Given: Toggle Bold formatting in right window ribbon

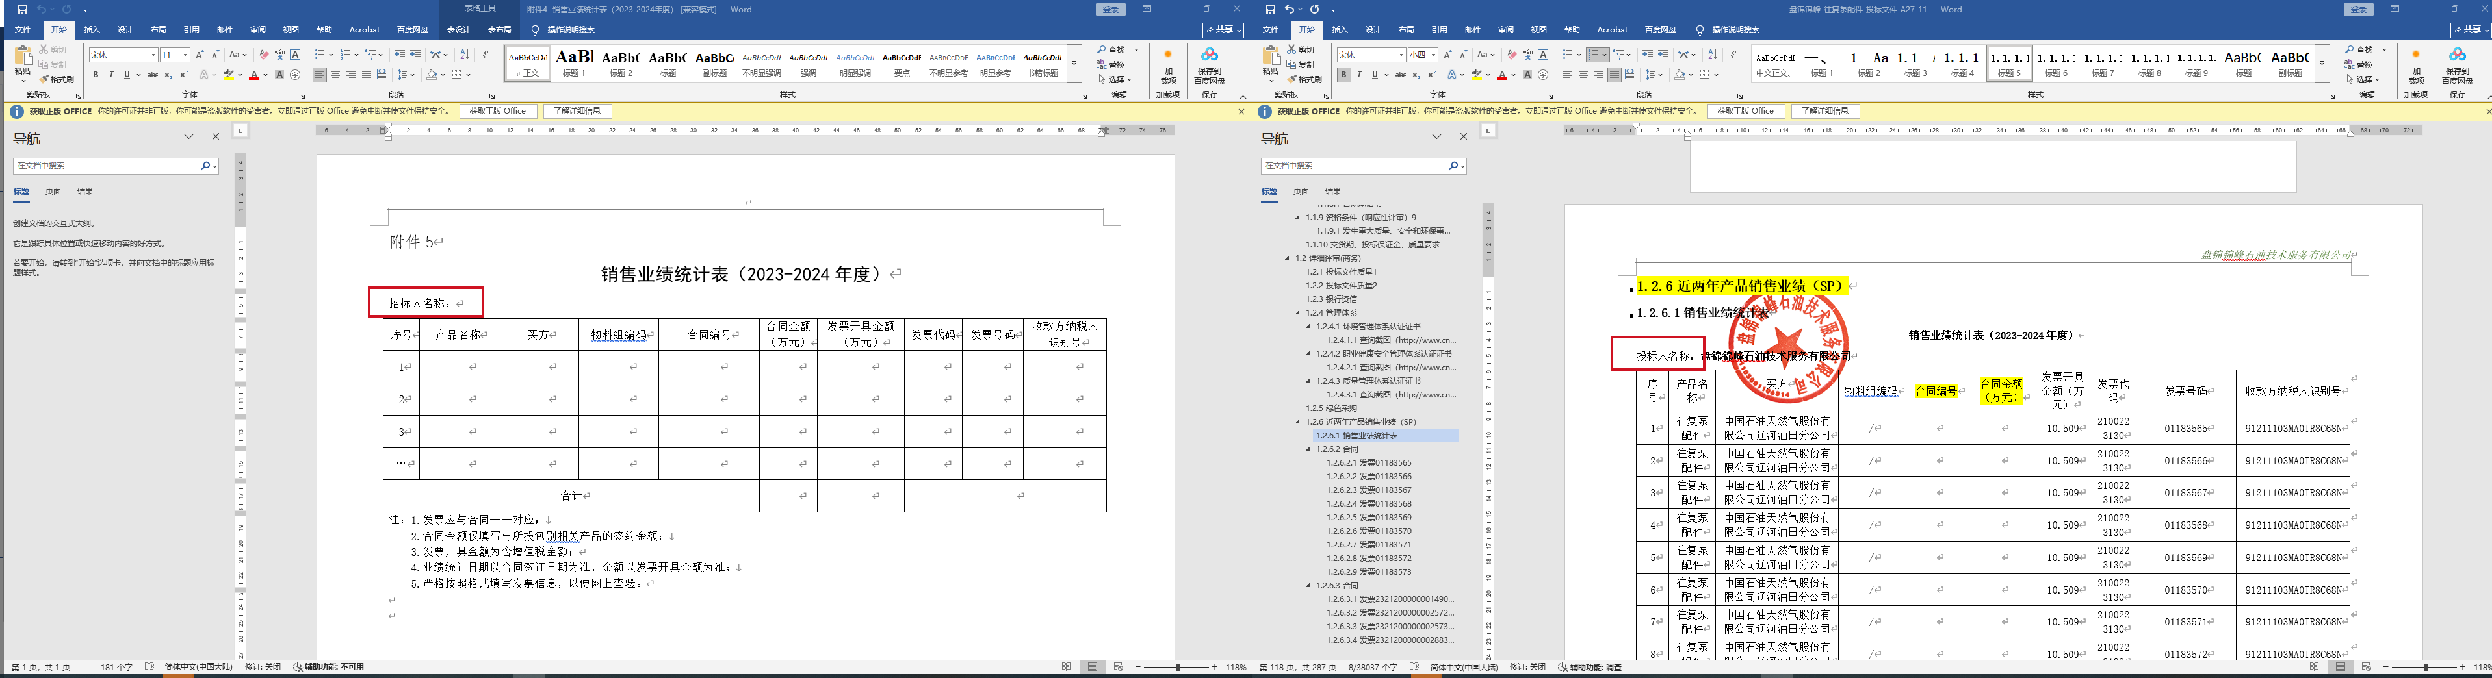Looking at the screenshot, I should (1343, 75).
